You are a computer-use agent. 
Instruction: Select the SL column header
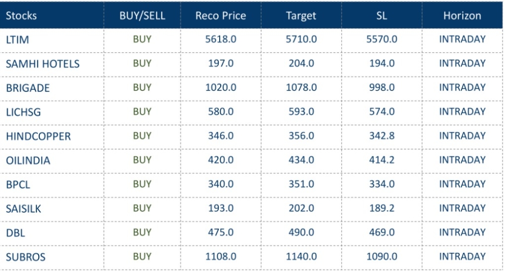point(382,16)
